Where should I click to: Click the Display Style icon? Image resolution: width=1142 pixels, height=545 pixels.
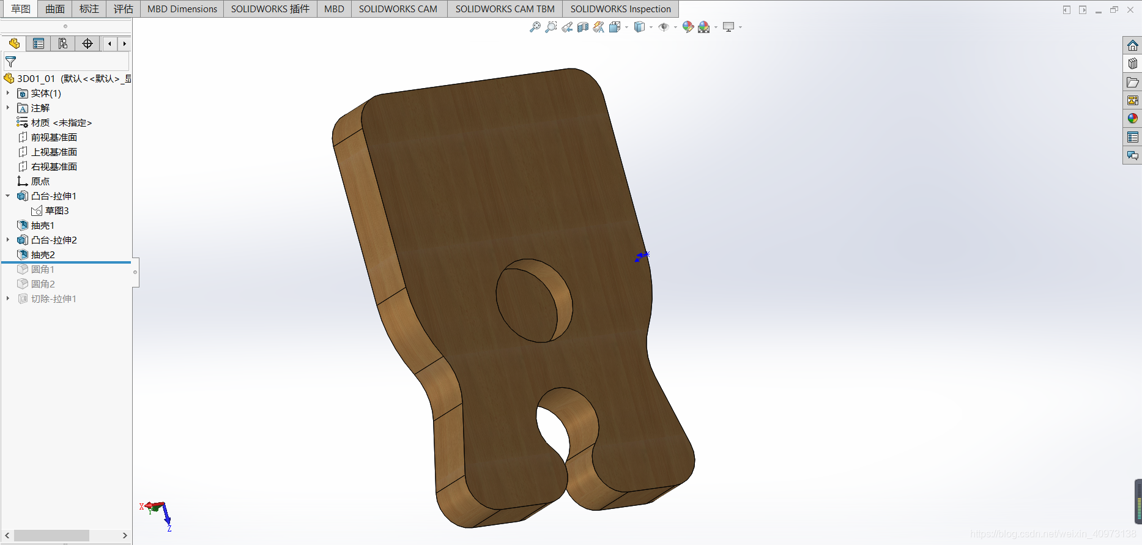click(639, 27)
